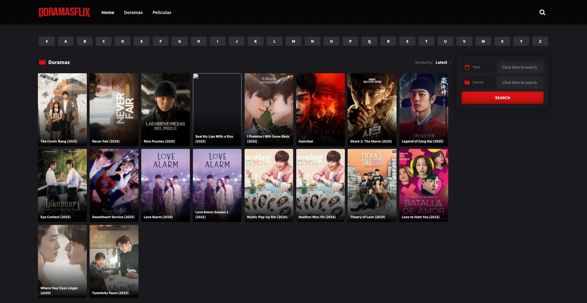Filter titles by letter U
The image size is (587, 303).
pos(445,41)
